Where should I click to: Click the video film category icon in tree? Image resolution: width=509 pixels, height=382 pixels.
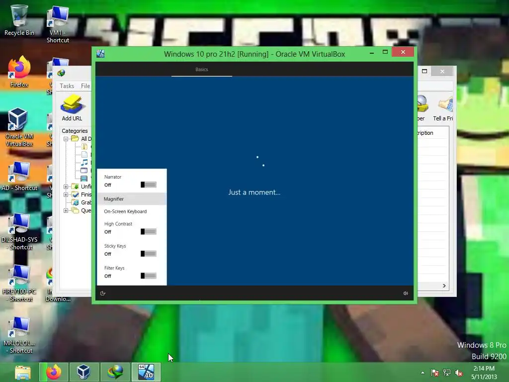[x=84, y=179]
